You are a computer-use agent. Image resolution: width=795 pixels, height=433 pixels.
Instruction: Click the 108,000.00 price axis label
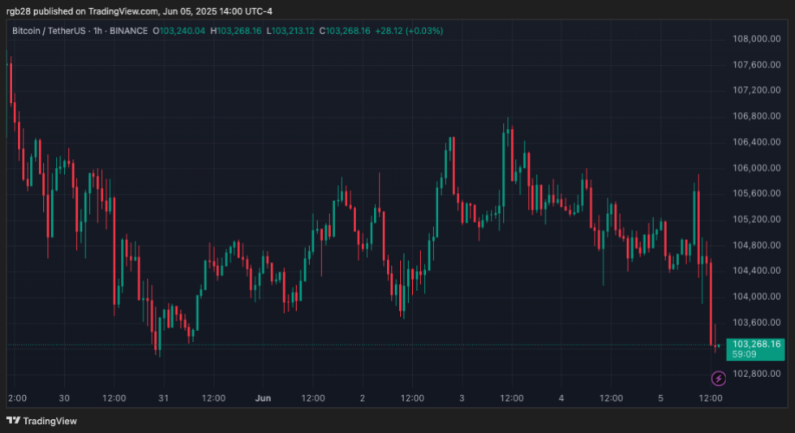coord(756,39)
